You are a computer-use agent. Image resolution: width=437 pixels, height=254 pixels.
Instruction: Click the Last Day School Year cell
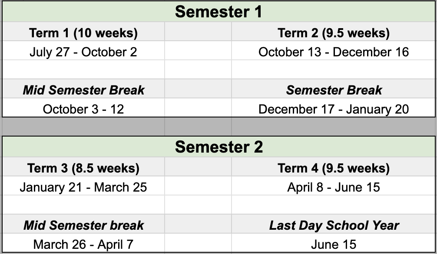coord(333,224)
